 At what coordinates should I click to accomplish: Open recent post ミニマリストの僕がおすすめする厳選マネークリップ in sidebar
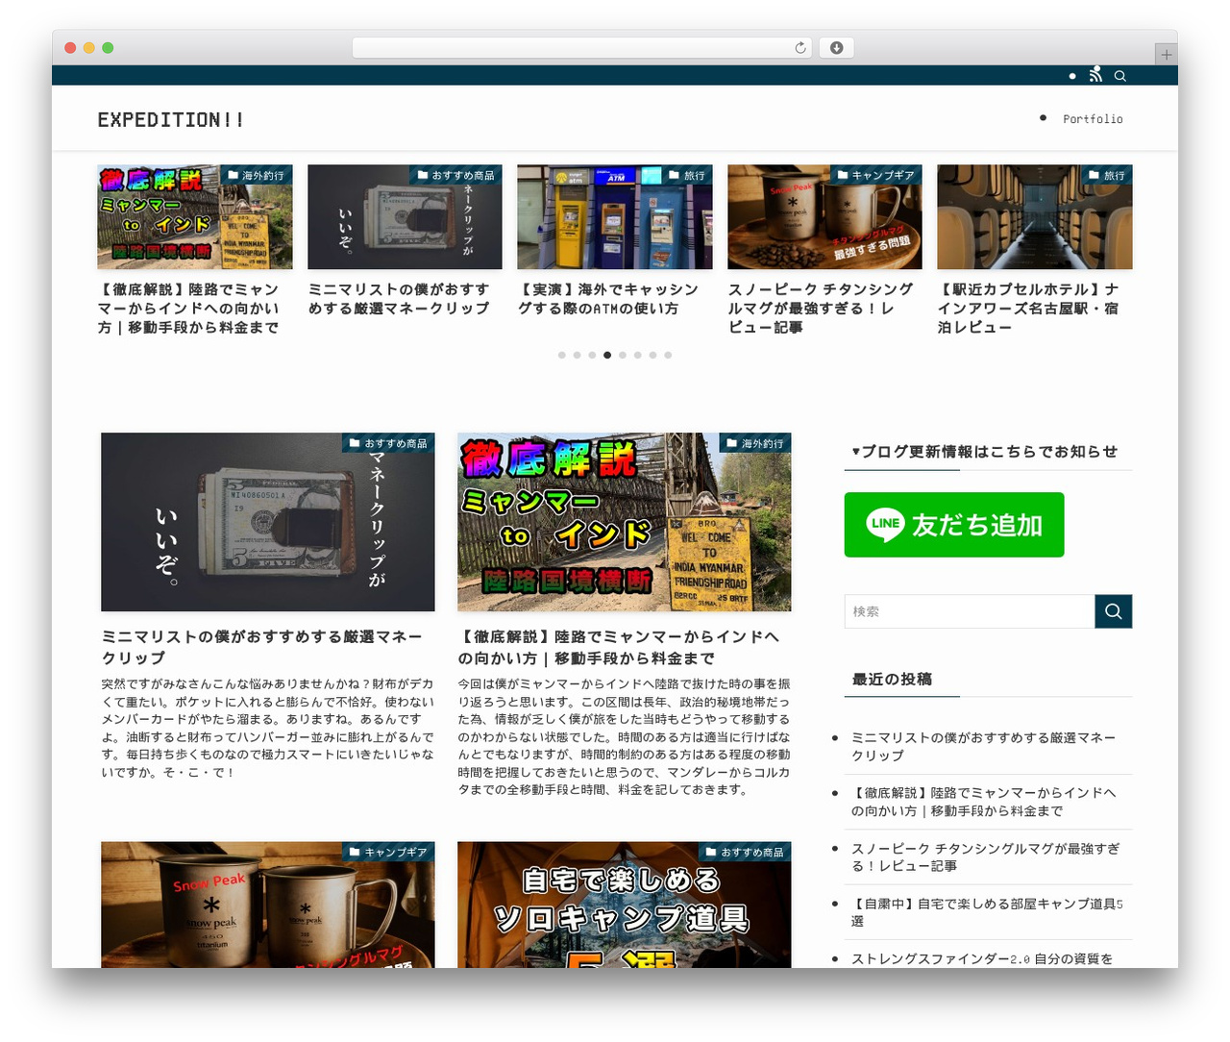[983, 747]
